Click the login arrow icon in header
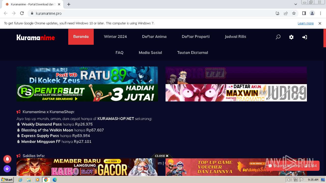Viewport: 326px width, 183px height. 305,37
